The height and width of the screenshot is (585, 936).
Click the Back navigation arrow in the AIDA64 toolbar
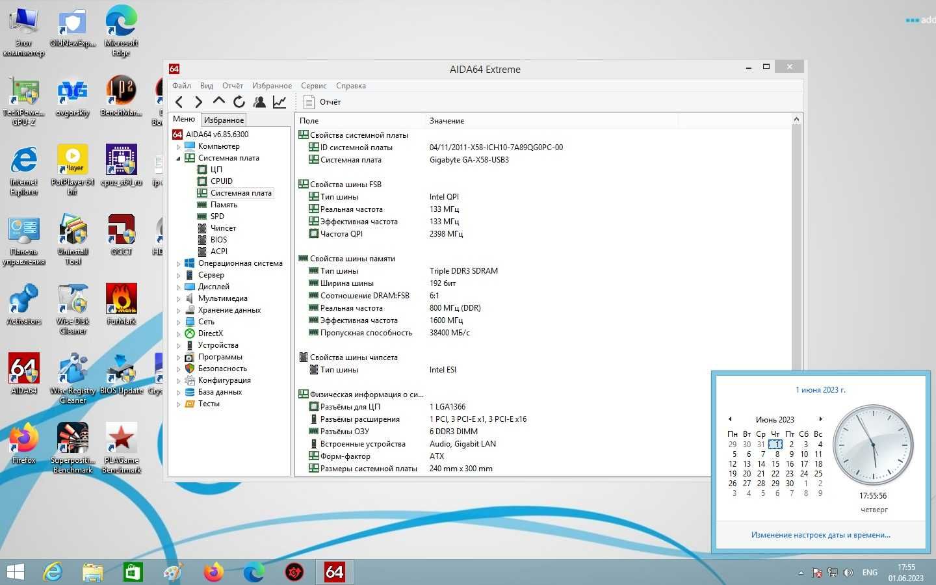click(x=179, y=102)
